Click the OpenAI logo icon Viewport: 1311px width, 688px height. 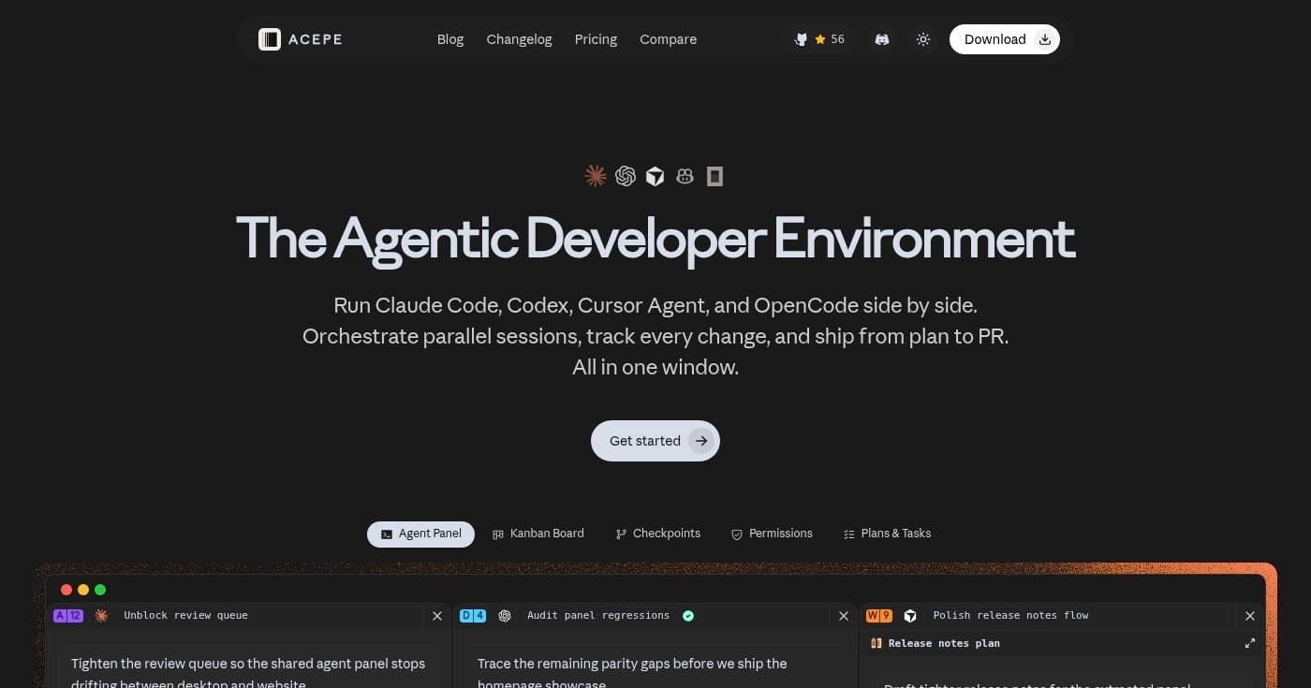click(x=625, y=176)
